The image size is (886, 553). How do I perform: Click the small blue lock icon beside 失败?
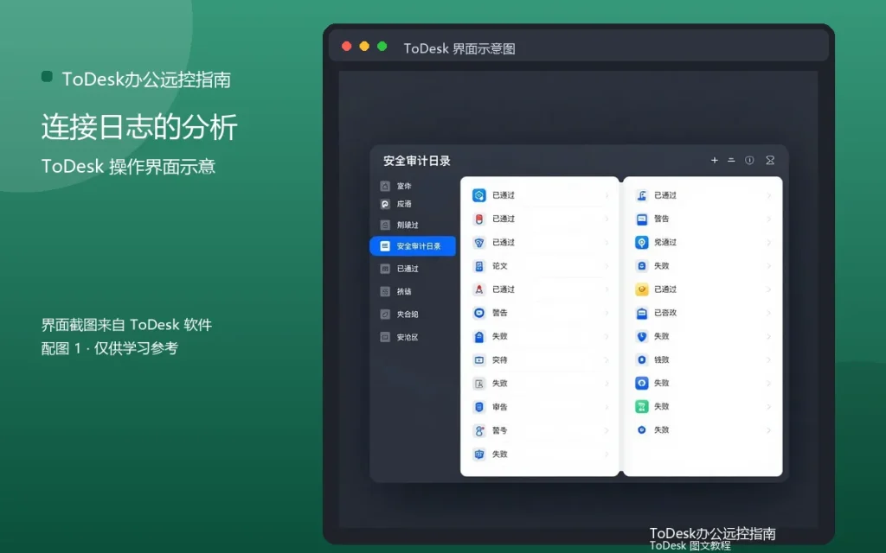(x=642, y=266)
